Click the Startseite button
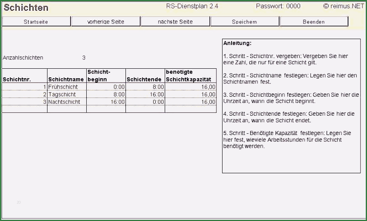 pos(36,22)
